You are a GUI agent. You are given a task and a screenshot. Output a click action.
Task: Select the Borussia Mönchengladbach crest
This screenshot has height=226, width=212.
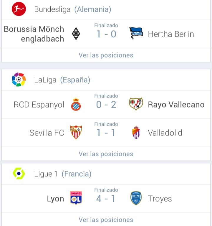[76, 34]
